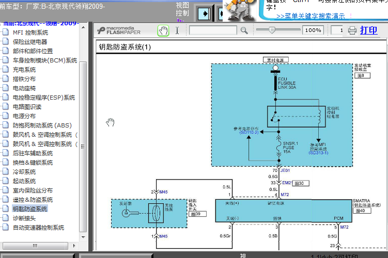388x258 pixels.
Task: Click the ECU FUSIBLE LINK 30A label
Action: click(287, 83)
